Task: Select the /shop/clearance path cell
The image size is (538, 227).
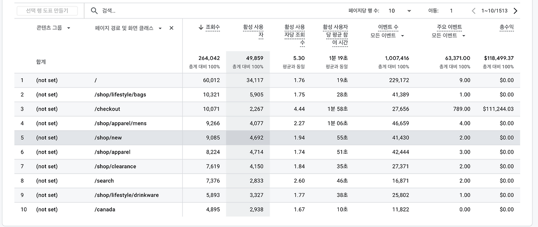Action: pyautogui.click(x=115, y=166)
